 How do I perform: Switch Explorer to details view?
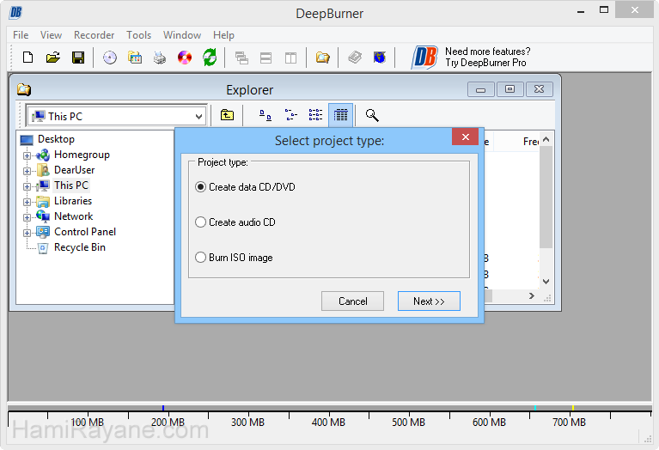coord(340,115)
